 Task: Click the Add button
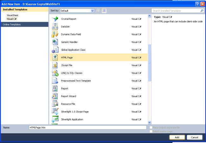[177, 137]
